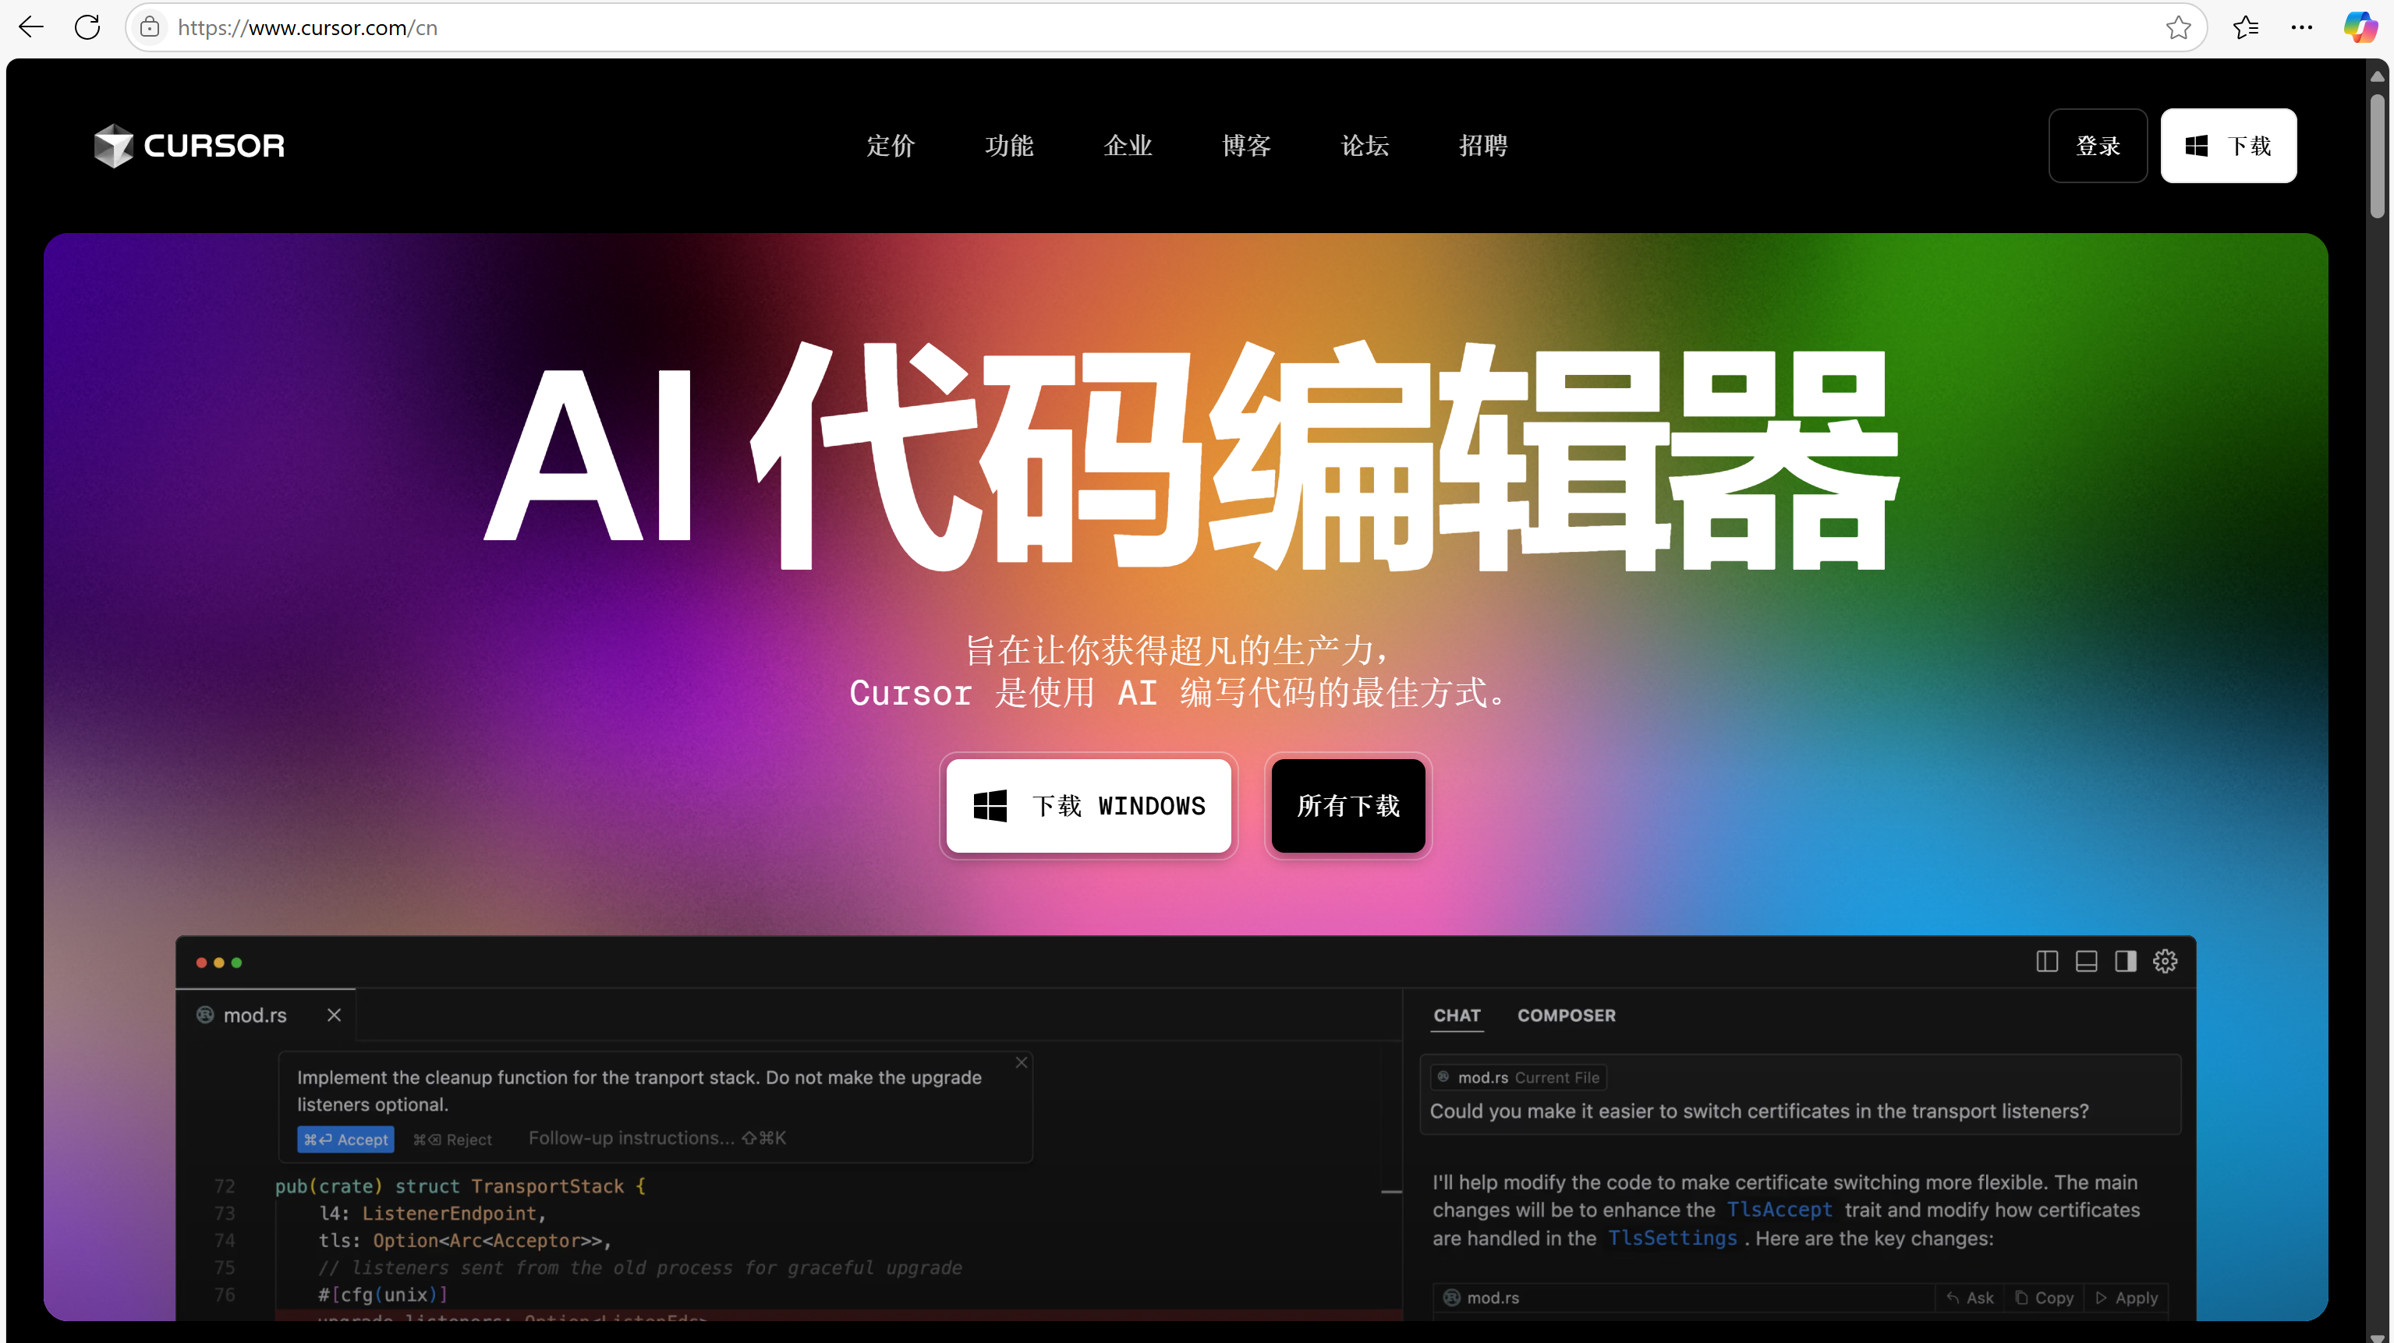Open the 定价 pricing page
The image size is (2394, 1343).
point(891,146)
